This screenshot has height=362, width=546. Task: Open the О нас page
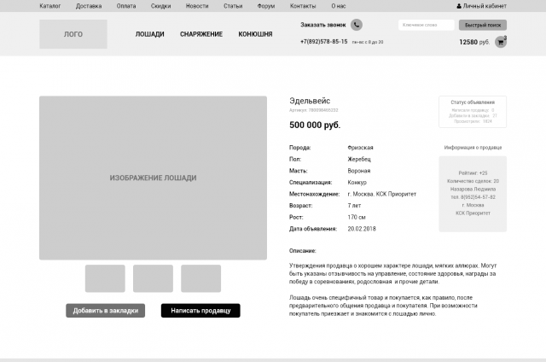[x=339, y=6]
